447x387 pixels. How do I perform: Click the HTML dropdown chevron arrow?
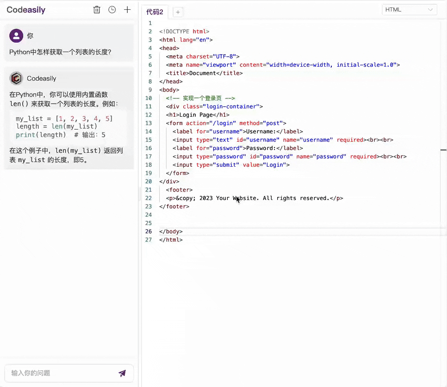click(431, 9)
